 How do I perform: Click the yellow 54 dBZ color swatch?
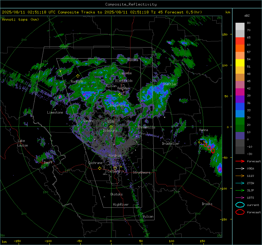240,63
